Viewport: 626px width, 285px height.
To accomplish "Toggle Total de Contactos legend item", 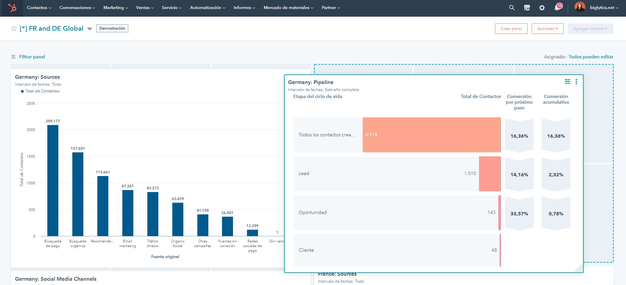I will 40,91.
